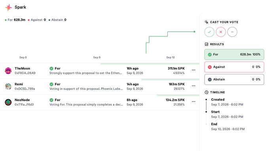The width and height of the screenshot is (269, 151).
Task: Select the Abstain result bar
Action: click(234, 79)
